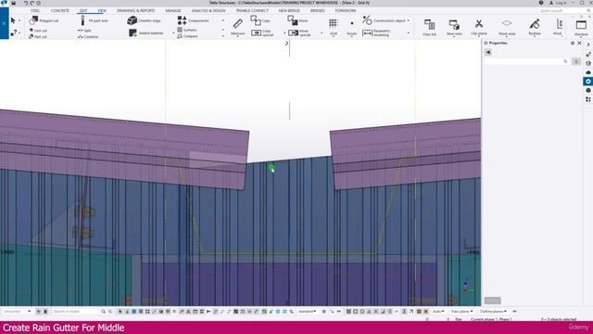The width and height of the screenshot is (593, 334).
Task: Click the Properties panel search field
Action: pyautogui.click(x=526, y=61)
